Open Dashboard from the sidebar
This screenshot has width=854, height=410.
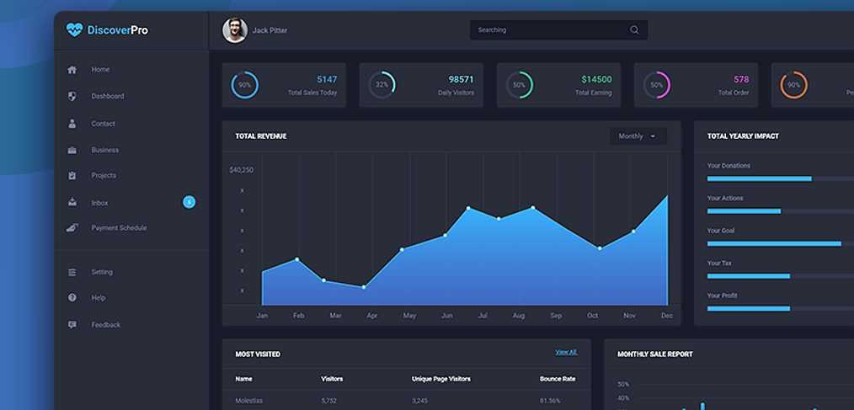pos(107,96)
